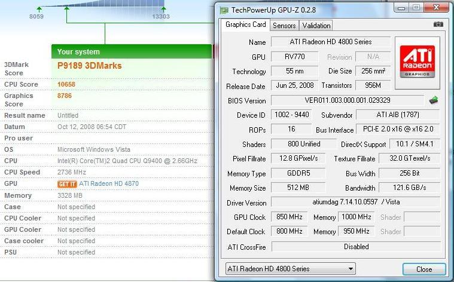Click the CPU Speed 2736 MHz value
Image resolution: width=454 pixels, height=282 pixels.
72,173
